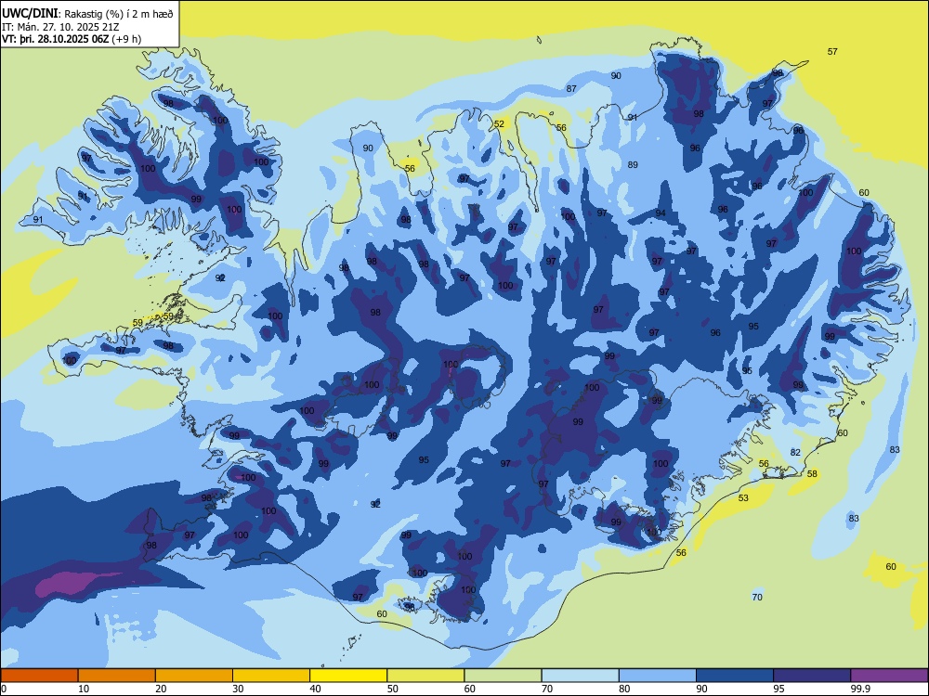Click the map value '87' off the north coast
This screenshot has height=696, width=929.
click(571, 89)
